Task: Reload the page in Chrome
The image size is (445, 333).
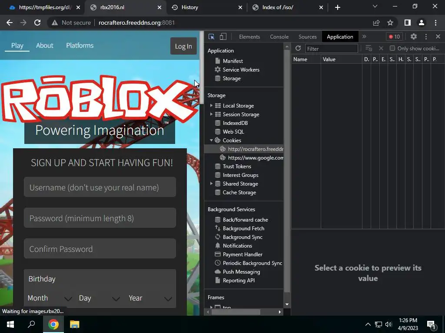Action: pos(37,23)
